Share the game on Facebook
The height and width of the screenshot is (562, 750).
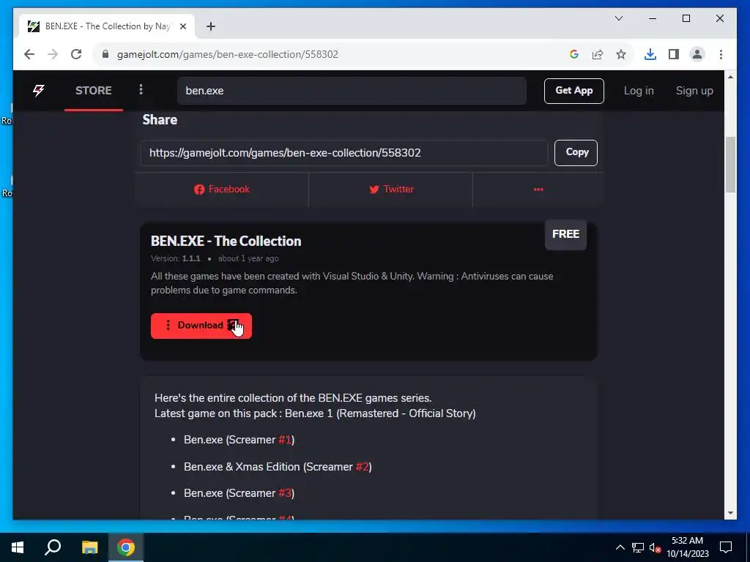click(x=222, y=190)
